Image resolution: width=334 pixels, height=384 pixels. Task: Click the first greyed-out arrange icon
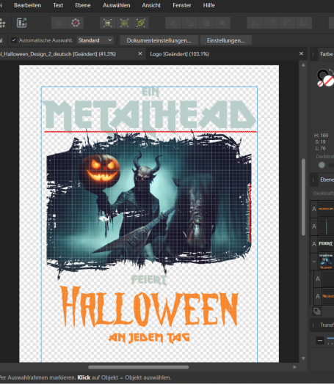click(x=173, y=23)
